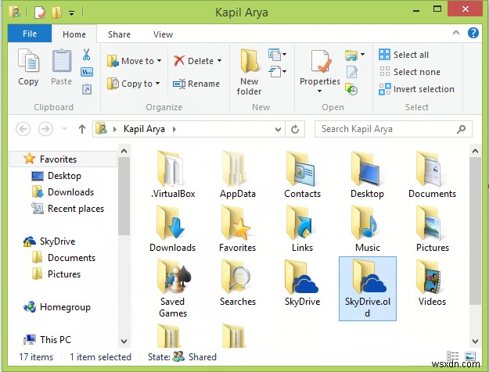489x372 pixels.
Task: Select the Videos folder
Action: tap(432, 283)
